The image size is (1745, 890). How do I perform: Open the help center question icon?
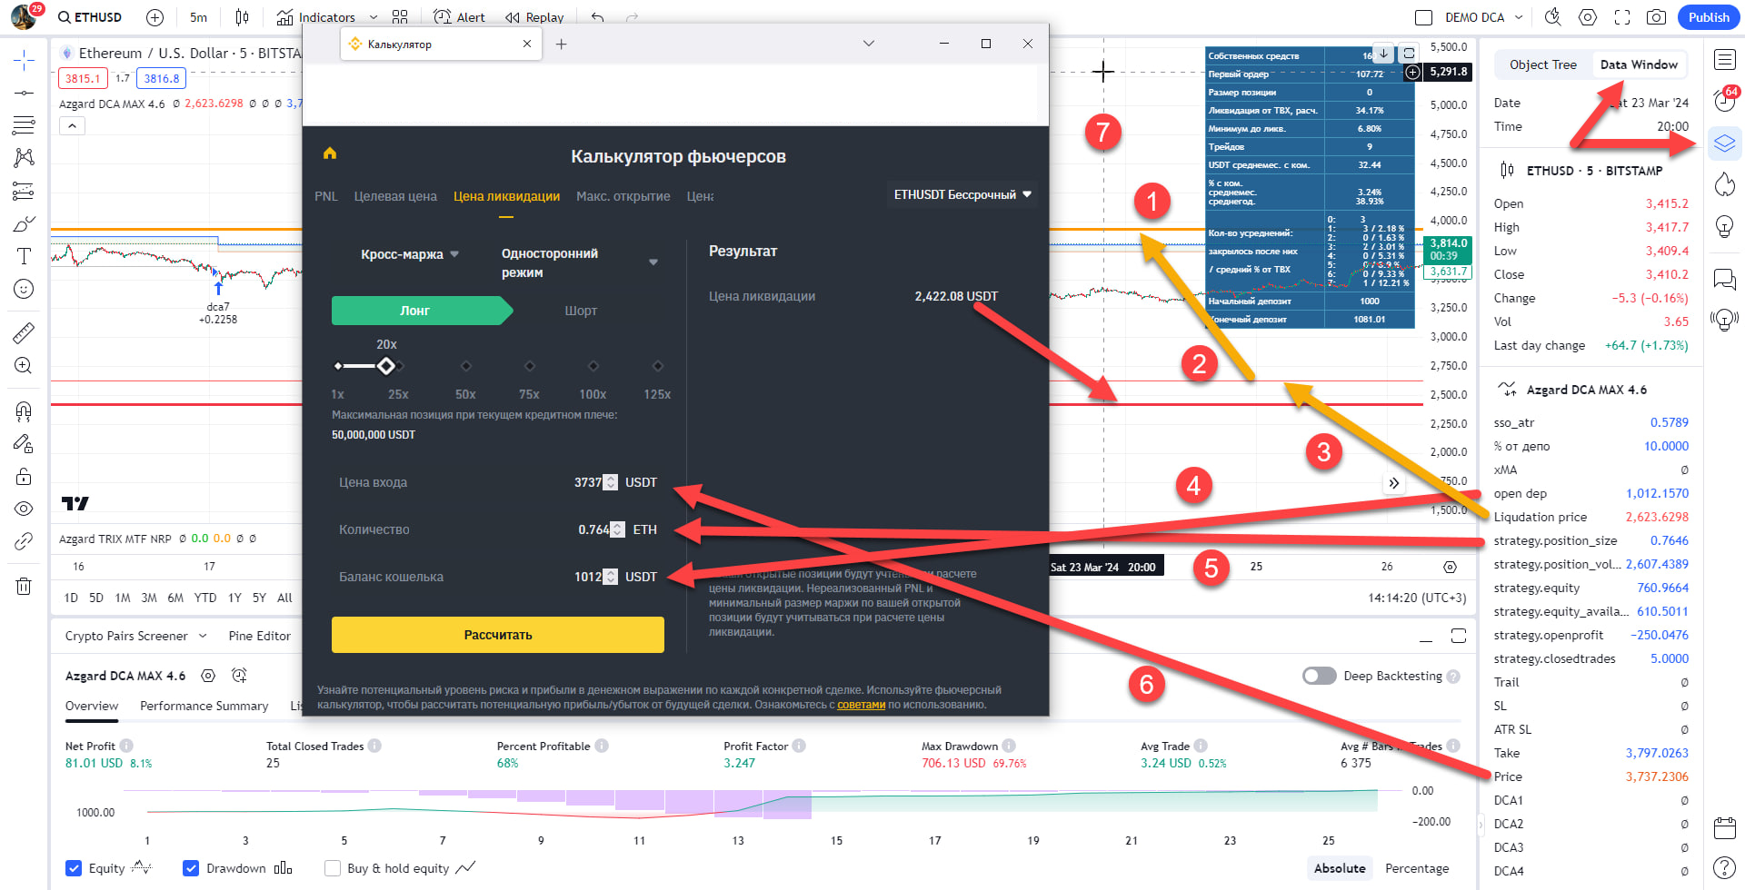tap(1724, 868)
